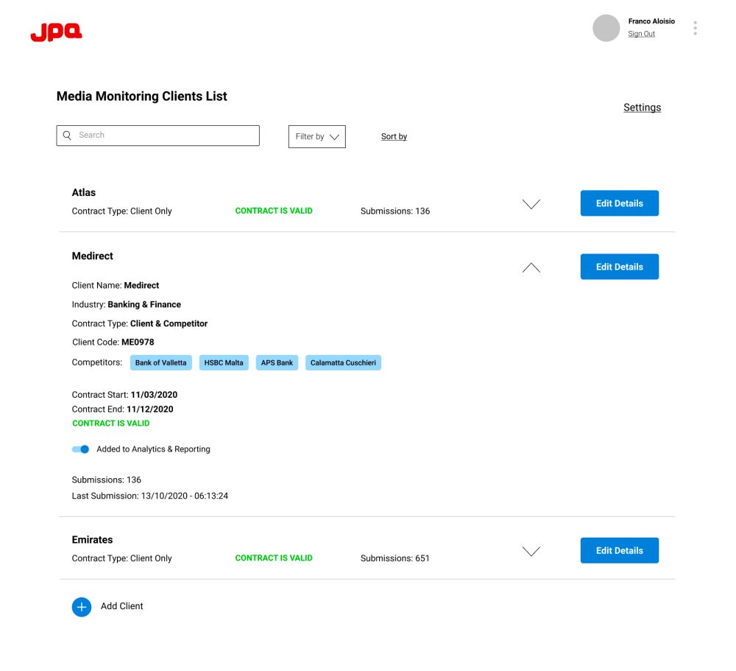Select the Bank of Valletta competitor tag
The image size is (736, 671).
[161, 363]
